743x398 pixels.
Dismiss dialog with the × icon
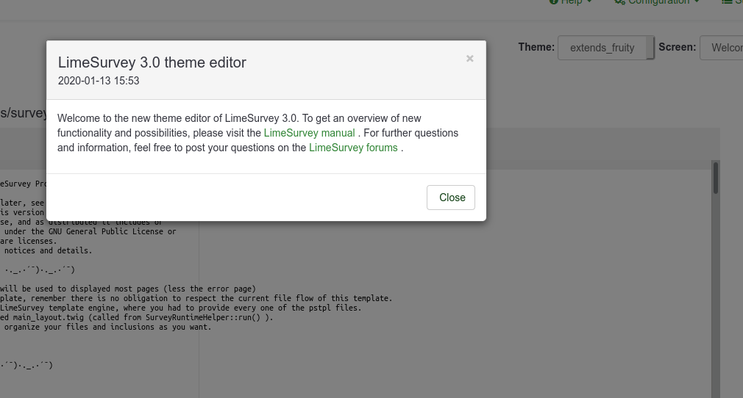pos(469,59)
